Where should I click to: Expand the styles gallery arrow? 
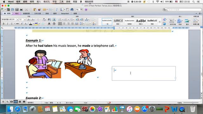160,22
